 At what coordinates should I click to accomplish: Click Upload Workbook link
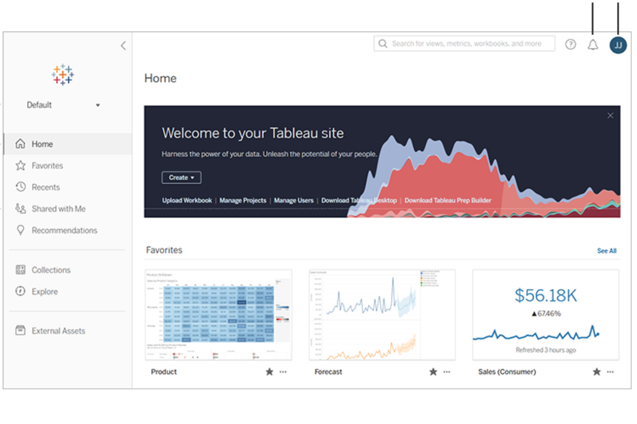[187, 200]
